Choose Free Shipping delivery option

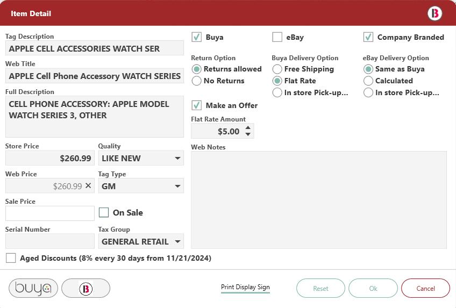coord(277,69)
